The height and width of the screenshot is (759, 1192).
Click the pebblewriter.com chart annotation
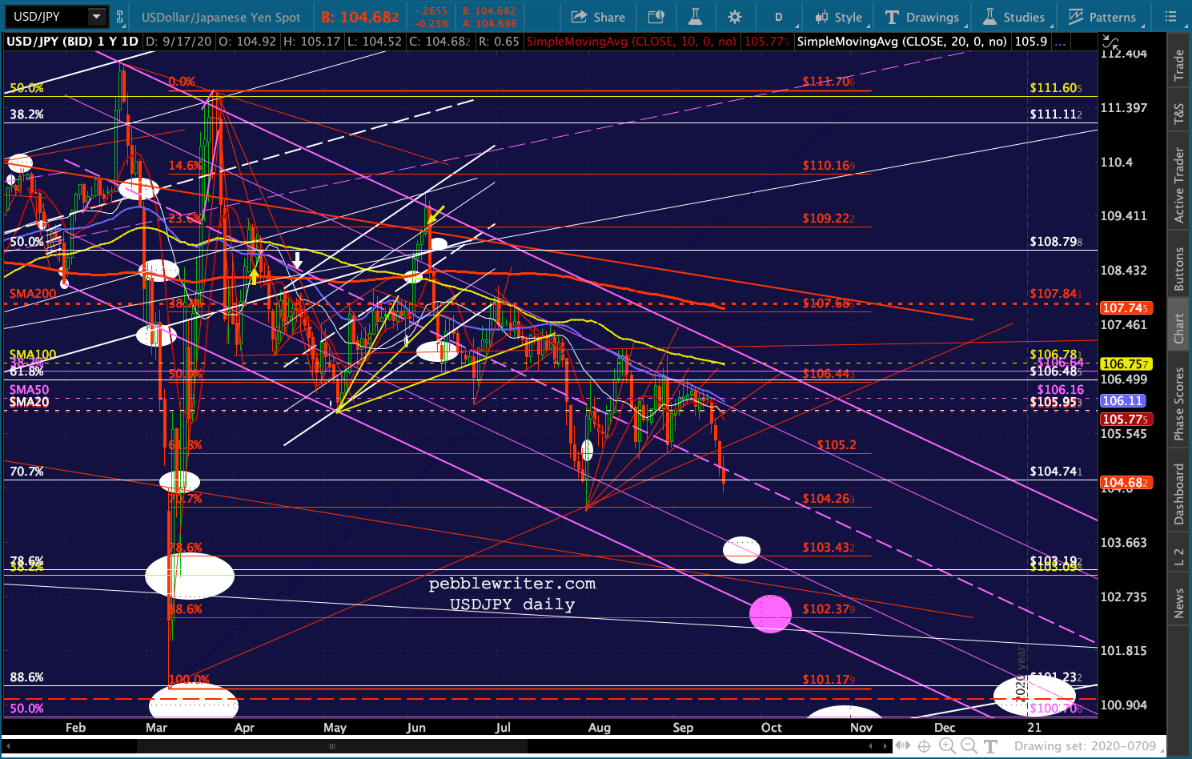pos(512,584)
